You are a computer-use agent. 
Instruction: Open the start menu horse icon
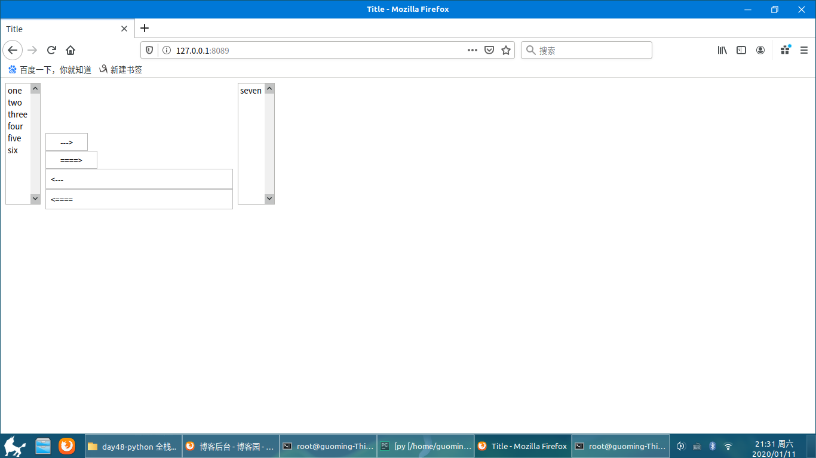tap(15, 446)
